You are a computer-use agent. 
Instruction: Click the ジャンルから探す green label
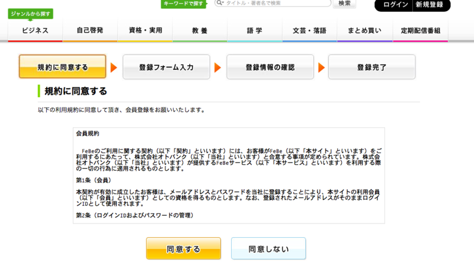tap(31, 14)
